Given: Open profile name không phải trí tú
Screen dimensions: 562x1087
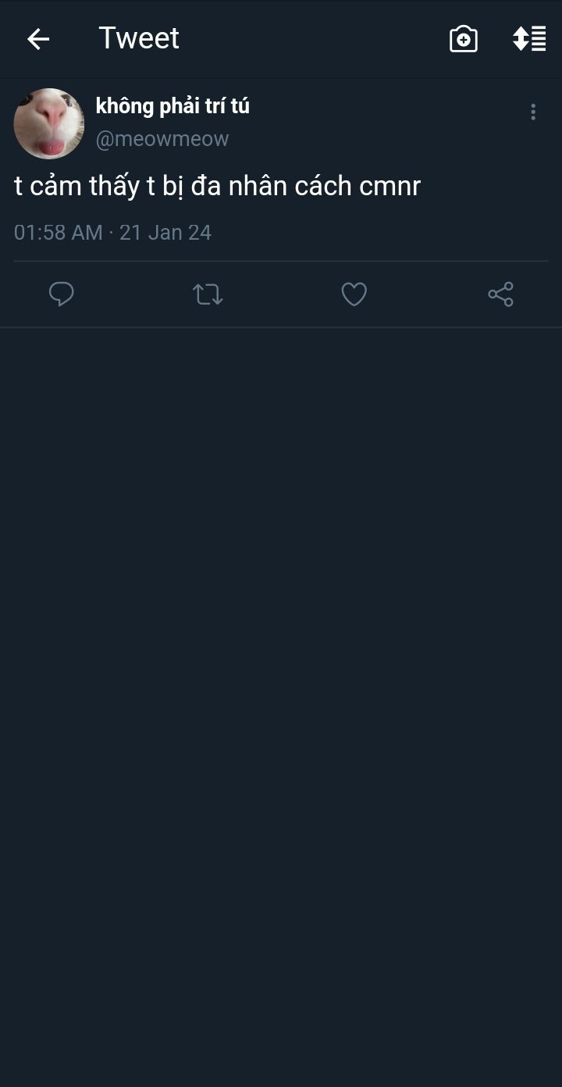Looking at the screenshot, I should click(173, 106).
